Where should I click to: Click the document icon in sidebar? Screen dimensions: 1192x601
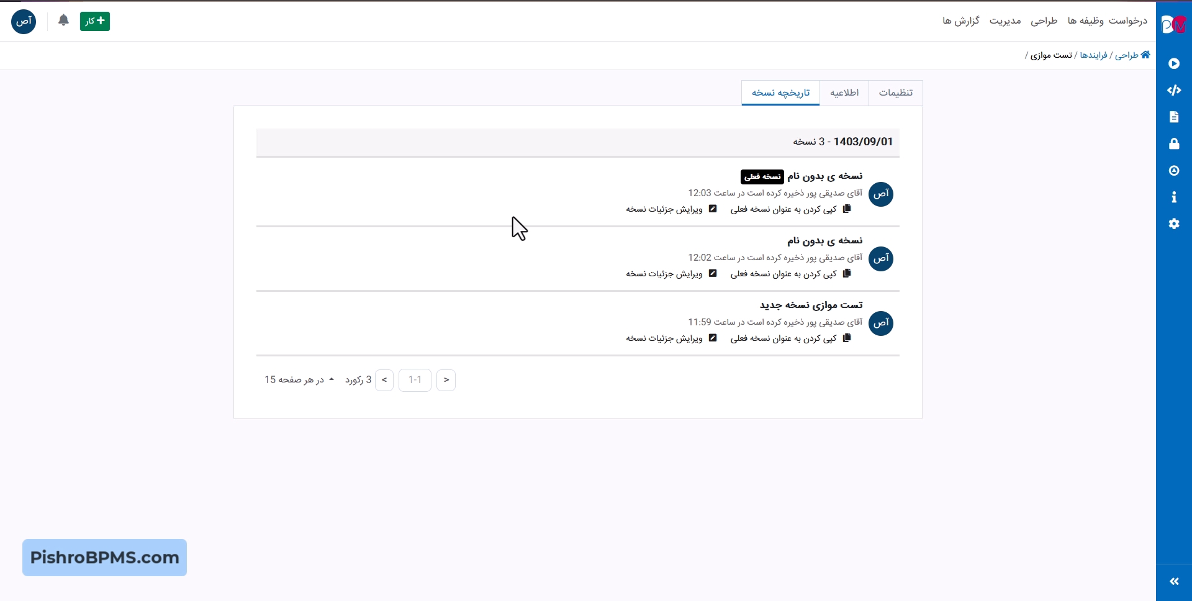(1173, 117)
